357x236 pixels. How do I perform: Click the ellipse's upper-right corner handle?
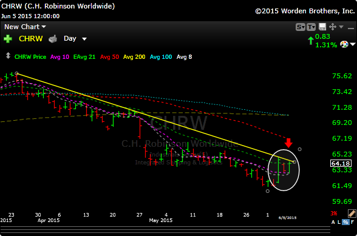pos(300,149)
